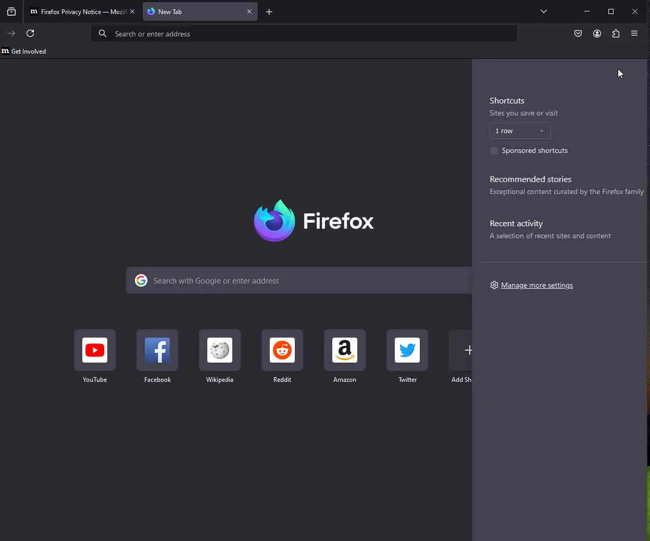This screenshot has width=650, height=541.
Task: Open the Firefox account icon
Action: click(597, 33)
